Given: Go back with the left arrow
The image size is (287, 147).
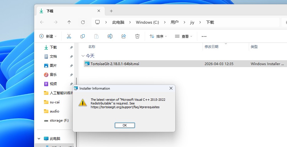Looking at the screenshot, I should click(42, 22).
